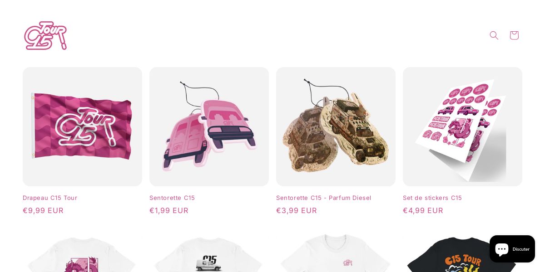Open the Drapeau C15 Tour product link
The width and height of the screenshot is (545, 272).
point(50,198)
